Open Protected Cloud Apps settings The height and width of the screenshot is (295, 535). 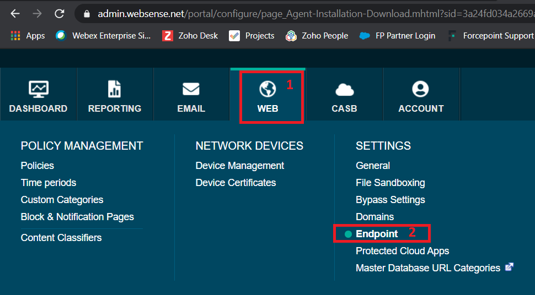402,251
